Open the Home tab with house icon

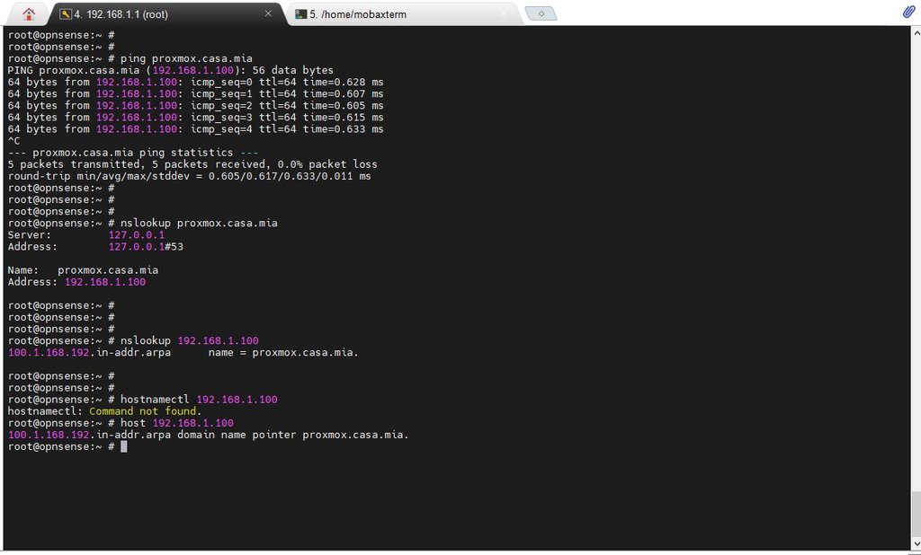click(x=28, y=14)
